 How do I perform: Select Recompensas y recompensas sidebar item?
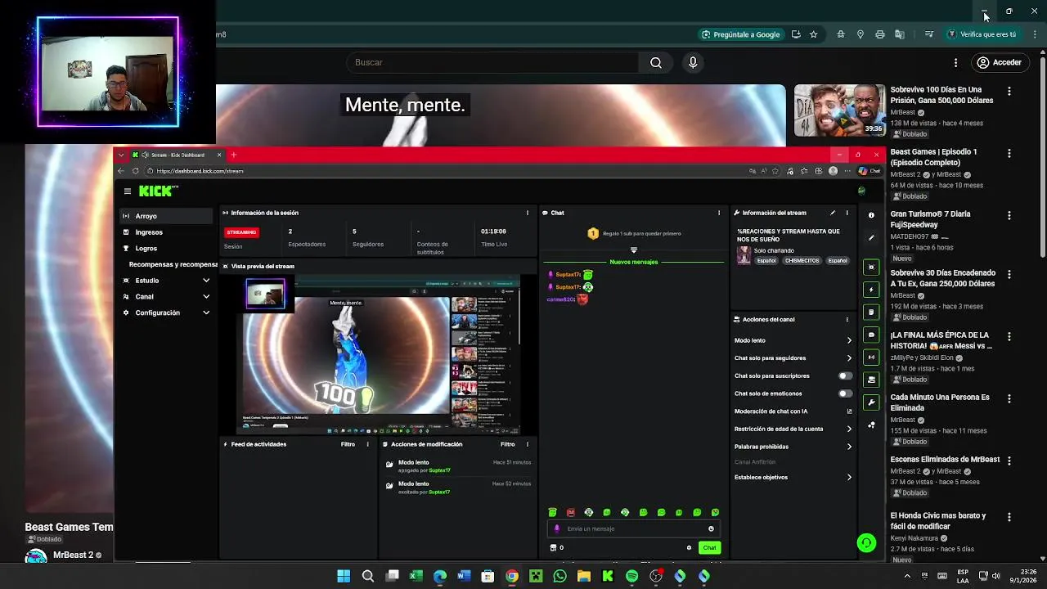pos(170,264)
